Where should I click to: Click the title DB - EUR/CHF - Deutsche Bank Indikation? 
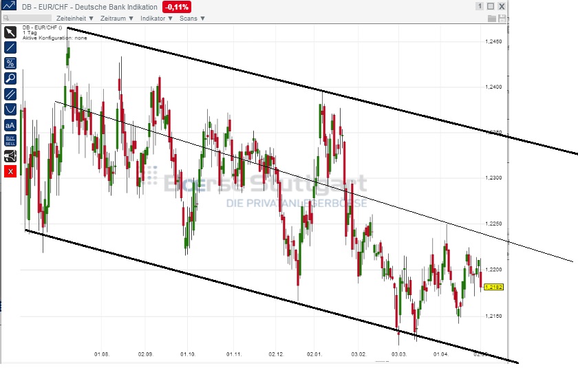point(89,7)
